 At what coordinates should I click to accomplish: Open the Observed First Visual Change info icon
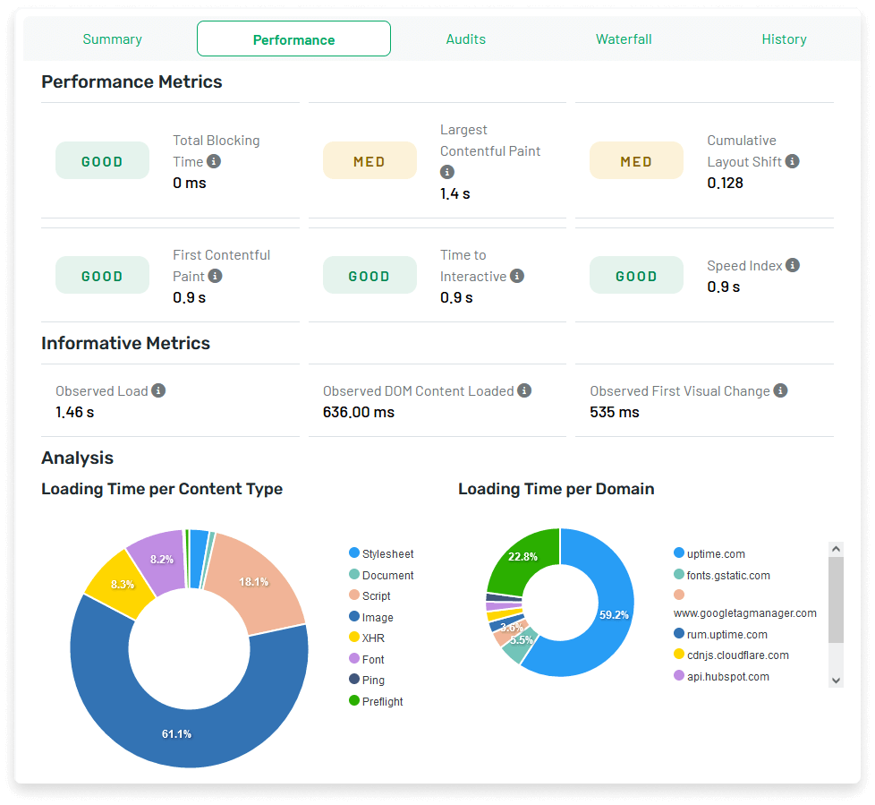click(779, 390)
